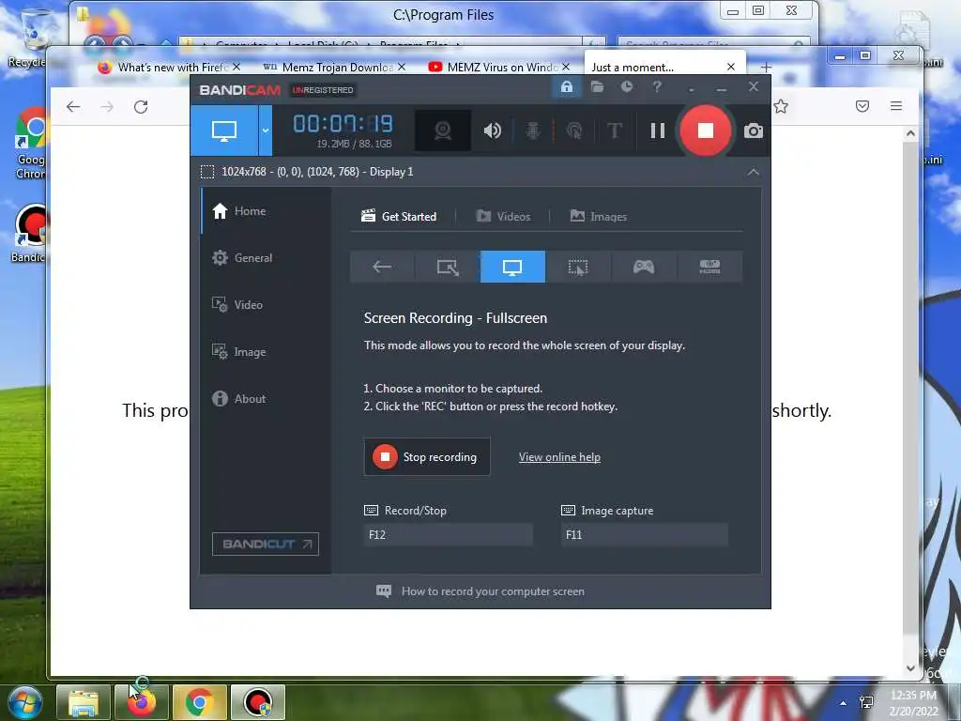Screen dimensions: 961x721
Task: Select the rectangle on screen mode icon
Action: point(448,267)
